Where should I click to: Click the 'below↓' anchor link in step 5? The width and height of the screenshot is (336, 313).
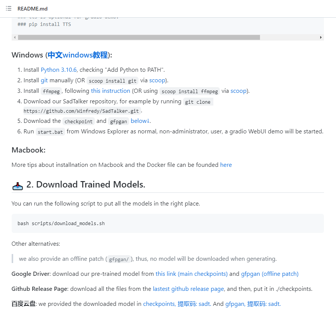140,121
